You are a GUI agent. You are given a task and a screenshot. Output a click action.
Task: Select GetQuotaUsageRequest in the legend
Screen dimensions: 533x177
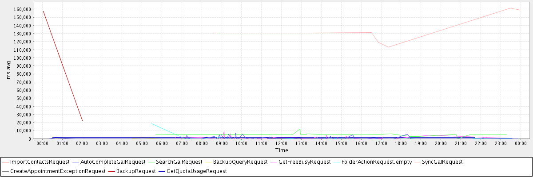pos(196,171)
